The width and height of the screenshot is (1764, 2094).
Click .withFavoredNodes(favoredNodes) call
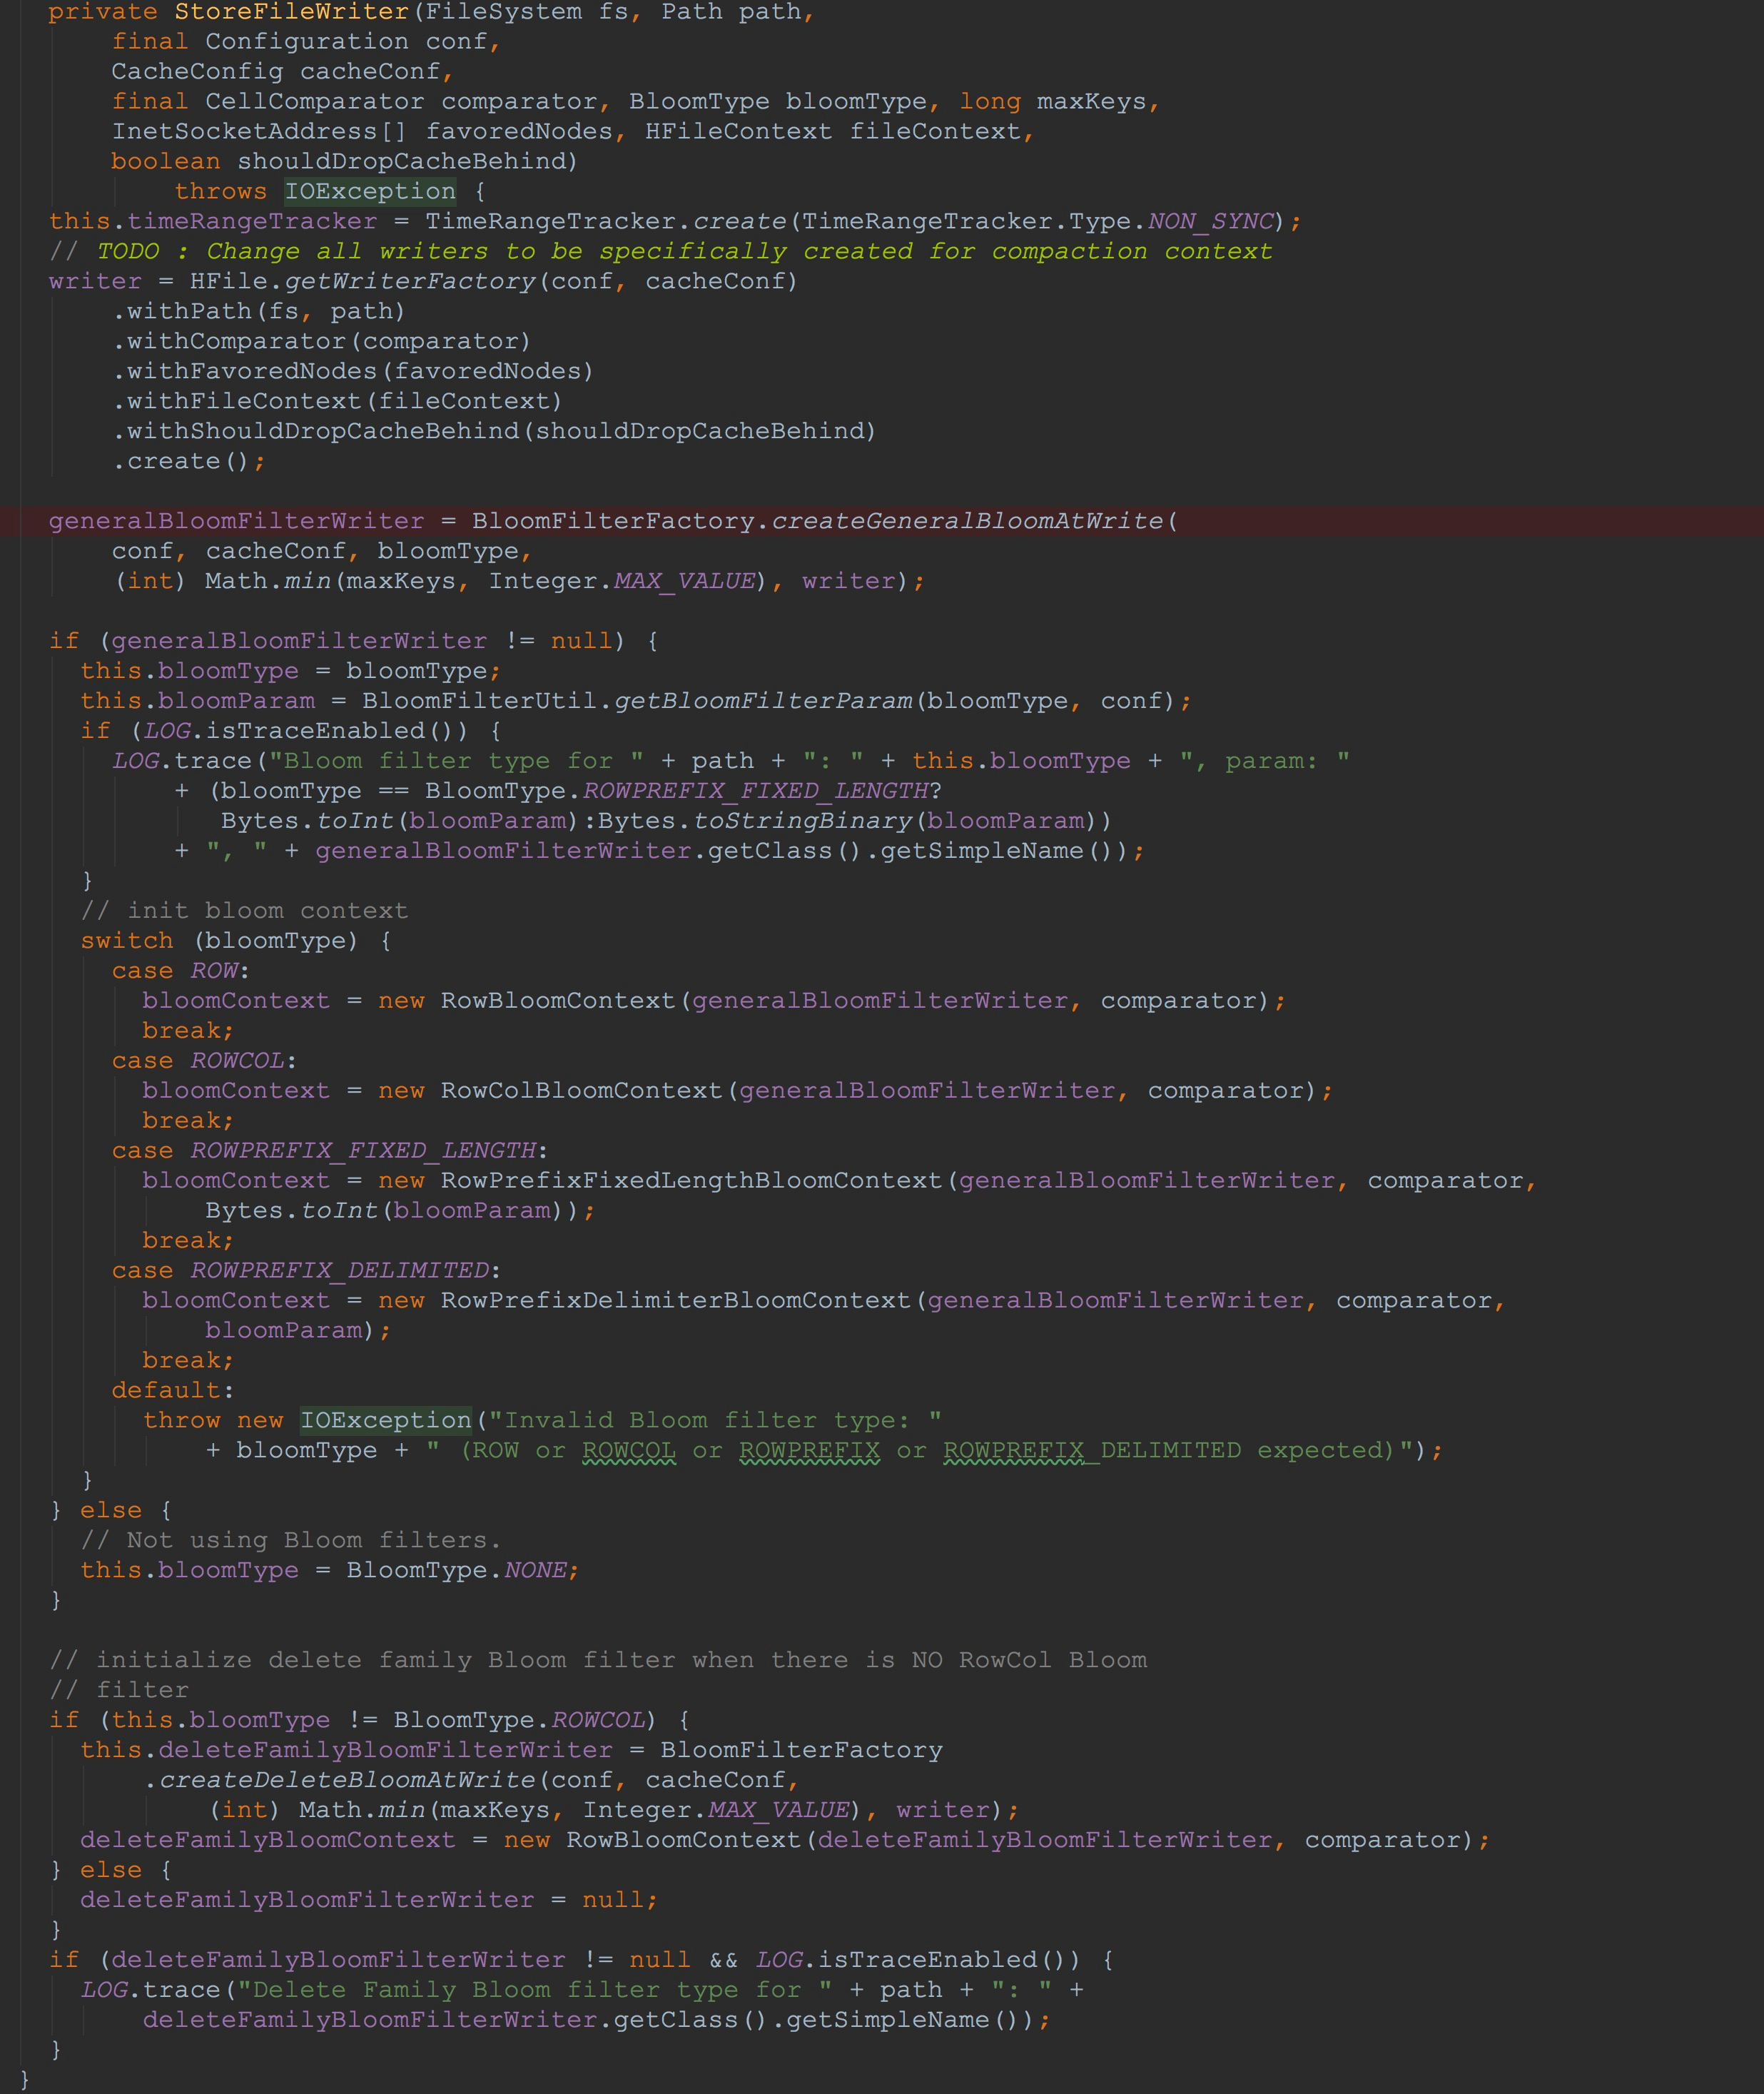[x=353, y=371]
